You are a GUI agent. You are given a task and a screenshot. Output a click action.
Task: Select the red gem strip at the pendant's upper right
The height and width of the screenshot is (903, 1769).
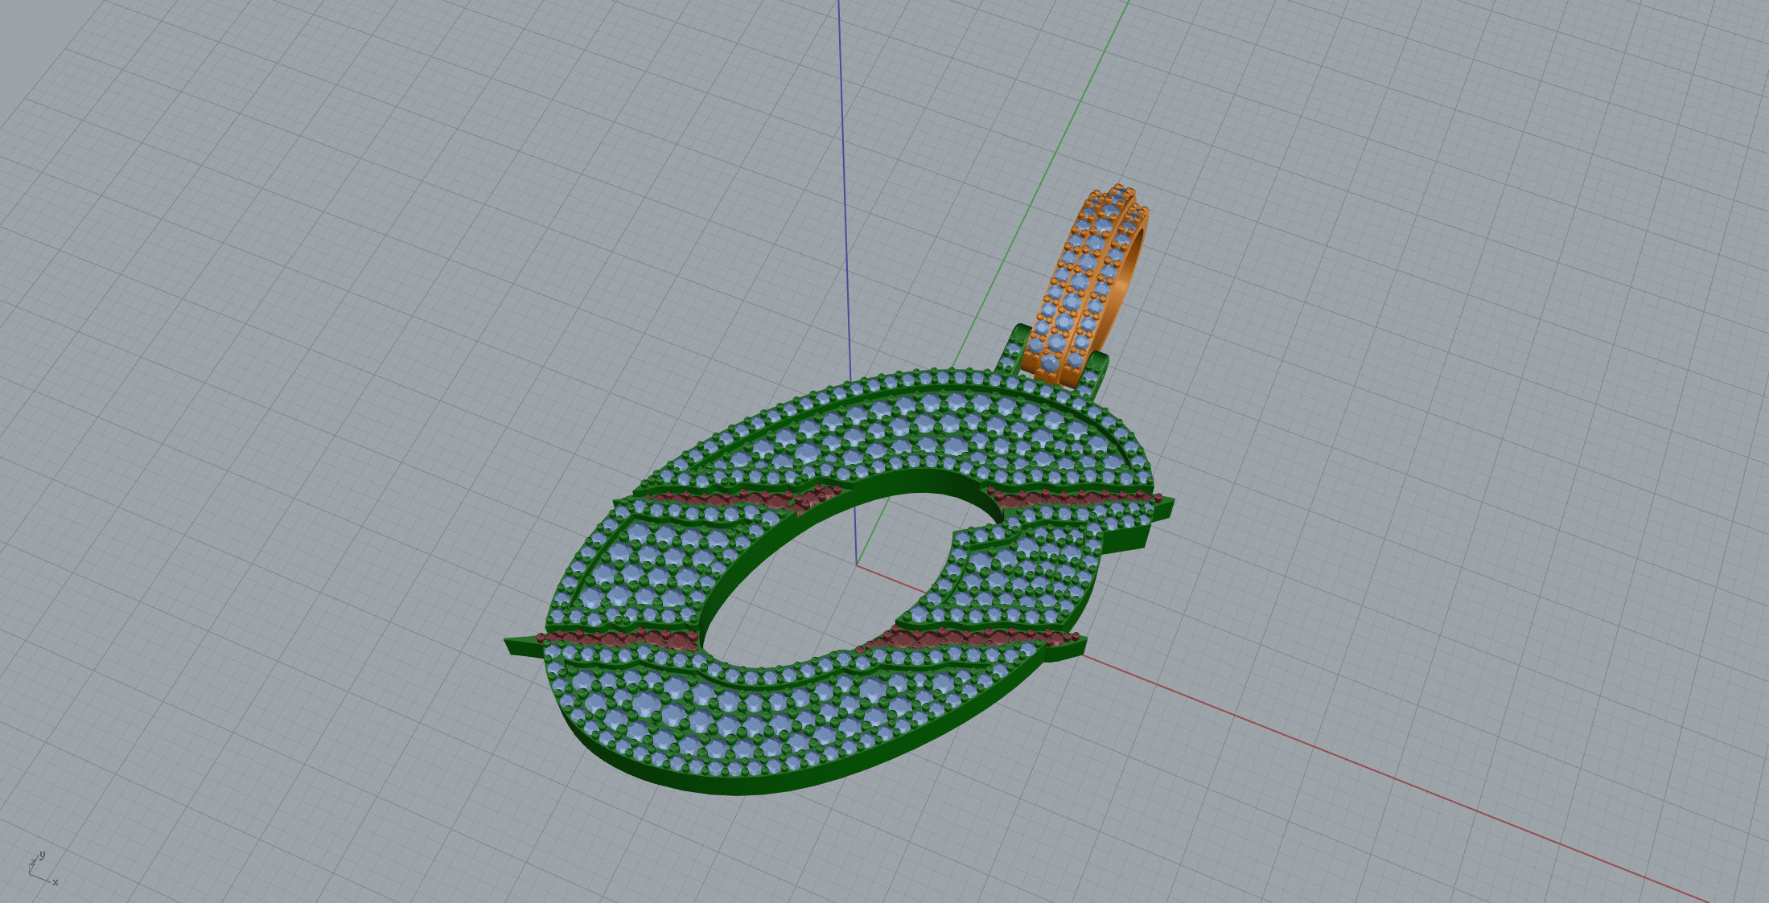pyautogui.click(x=1074, y=499)
